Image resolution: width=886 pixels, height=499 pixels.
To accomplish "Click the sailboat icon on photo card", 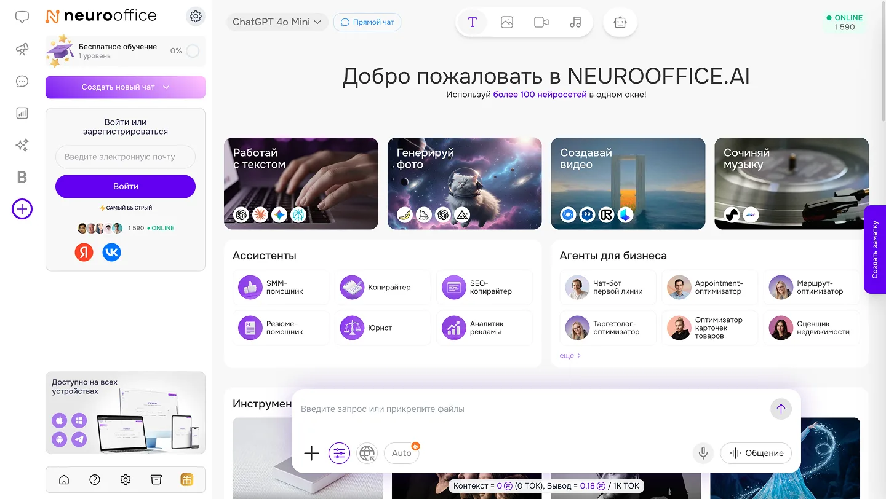I will point(423,214).
